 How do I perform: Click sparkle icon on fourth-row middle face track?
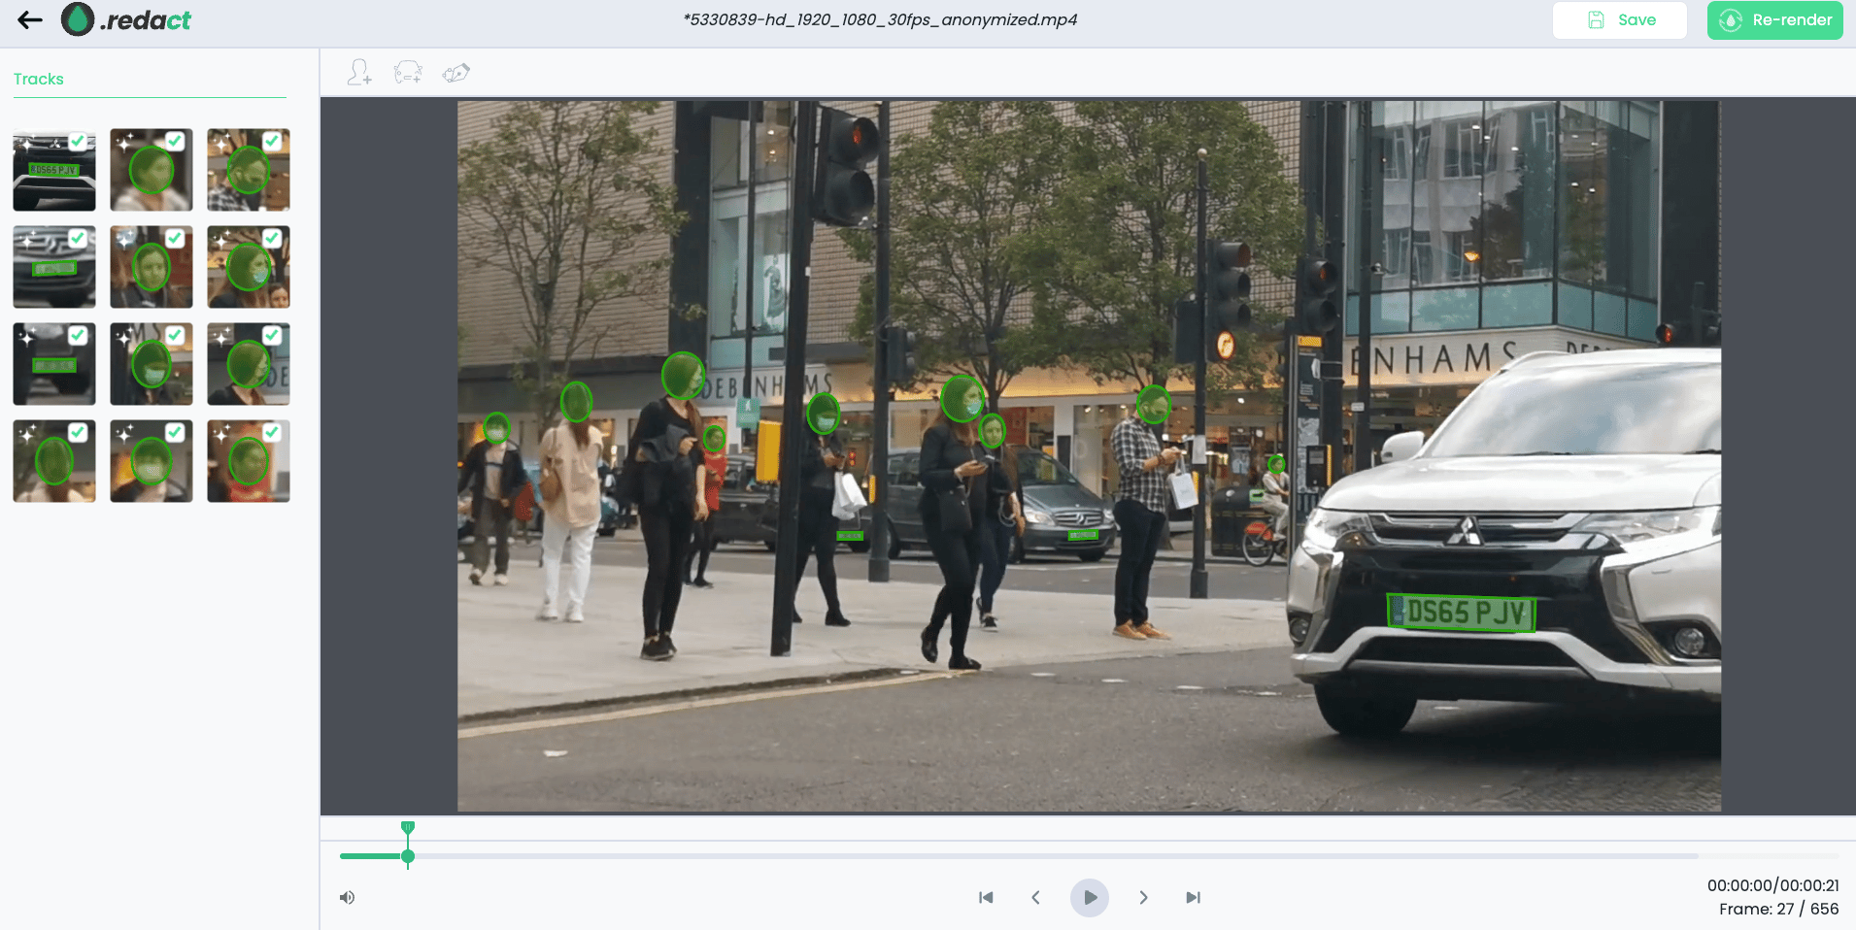tap(123, 434)
